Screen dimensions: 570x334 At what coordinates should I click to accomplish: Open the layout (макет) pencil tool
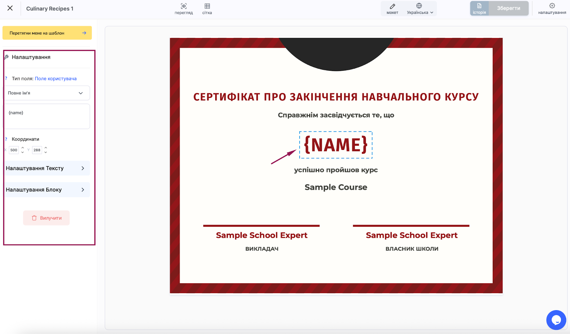click(392, 9)
